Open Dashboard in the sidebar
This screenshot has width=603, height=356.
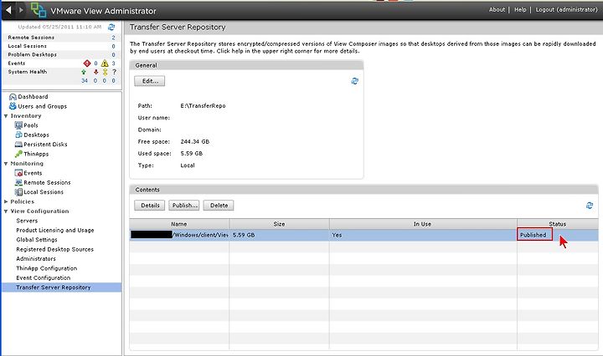(33, 97)
